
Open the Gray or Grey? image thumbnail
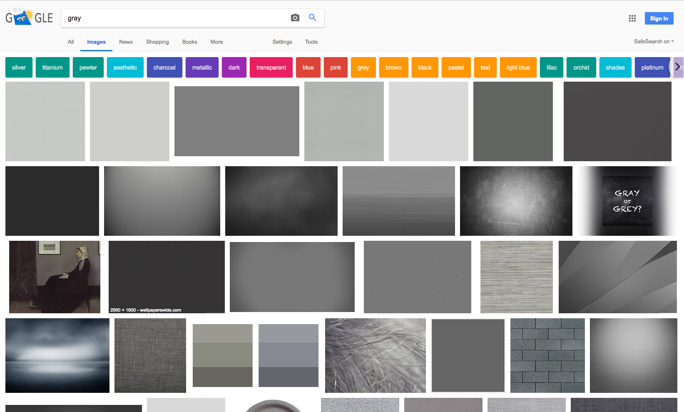click(627, 201)
